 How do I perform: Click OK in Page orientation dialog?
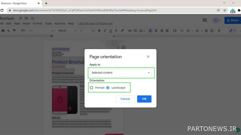tap(144, 99)
